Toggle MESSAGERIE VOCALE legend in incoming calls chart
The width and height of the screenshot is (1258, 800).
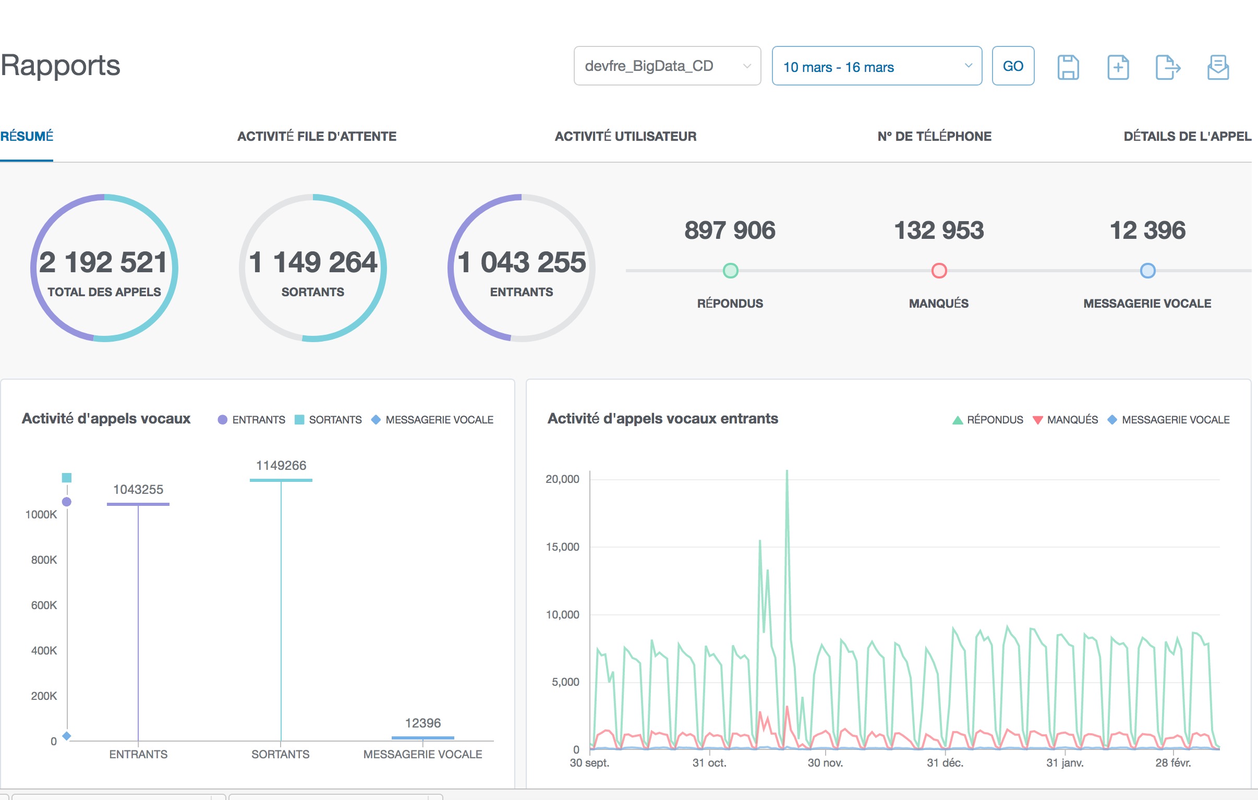click(x=1168, y=420)
